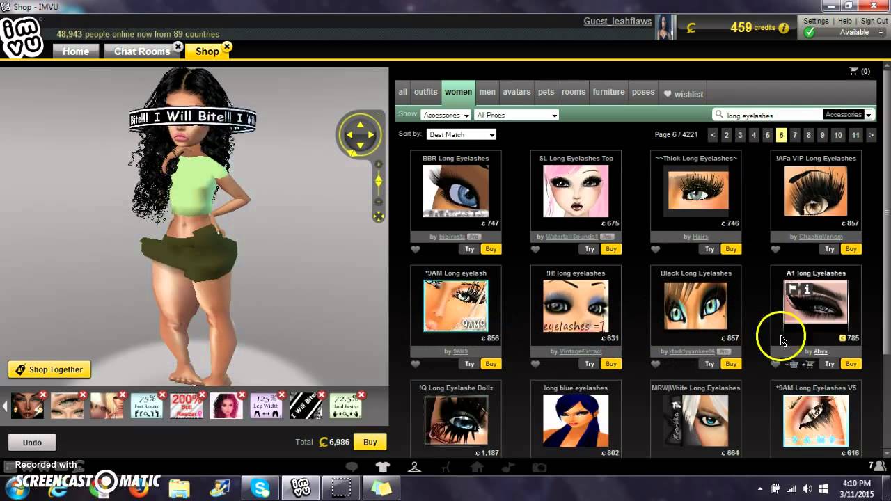Show info for A1 long Eyelashes
Viewport: 891px width, 501px height.
[807, 289]
